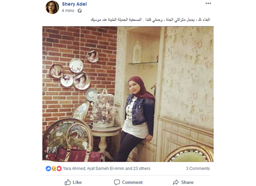
Task: Click the curved arrow share icon
Action: click(176, 182)
